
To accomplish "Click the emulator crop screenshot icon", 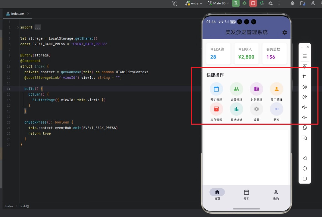I will 305,77.
